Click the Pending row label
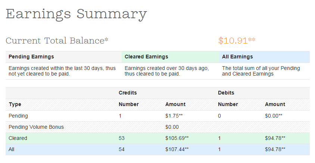 [x=18, y=116]
